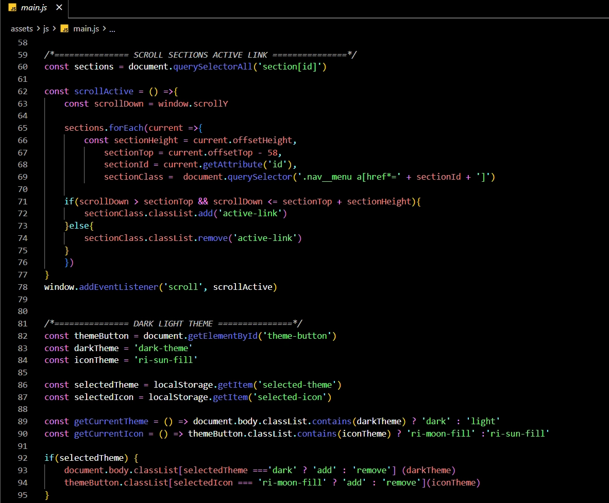This screenshot has height=503, width=609.
Task: Click the main.js breadcrumb item
Action: [x=86, y=29]
